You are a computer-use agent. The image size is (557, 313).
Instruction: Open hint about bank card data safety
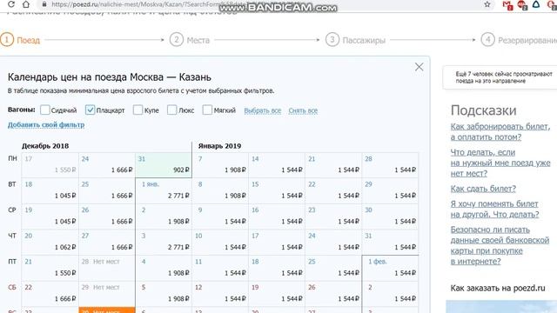click(500, 245)
